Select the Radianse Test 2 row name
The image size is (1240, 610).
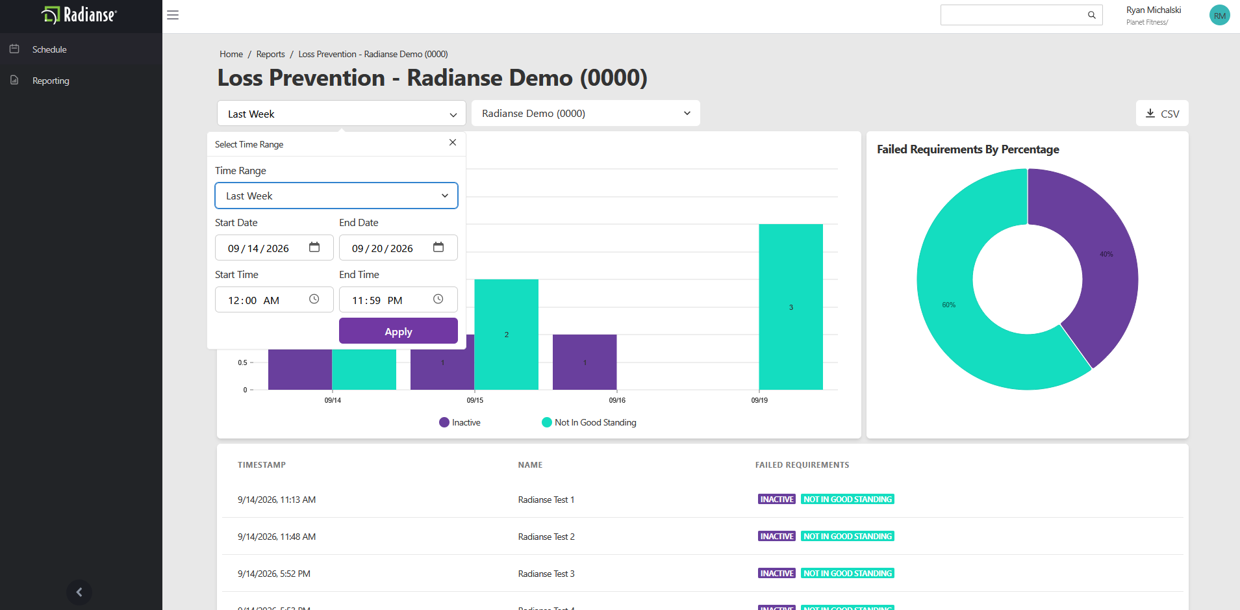tap(546, 537)
